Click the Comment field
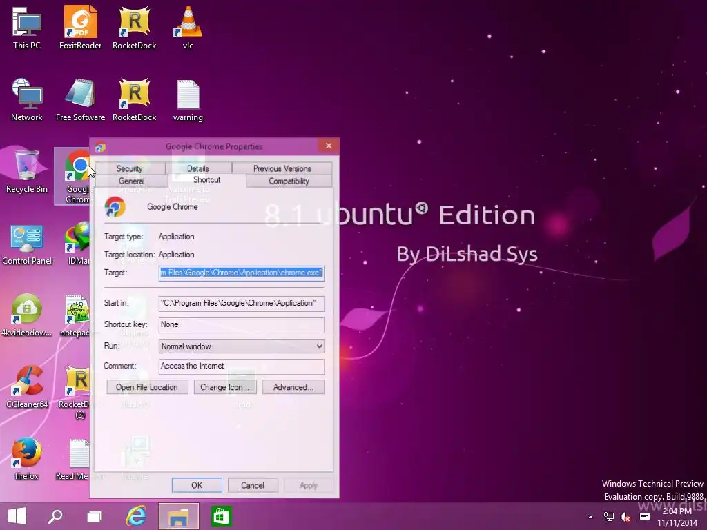This screenshot has width=707, height=530. (241, 366)
